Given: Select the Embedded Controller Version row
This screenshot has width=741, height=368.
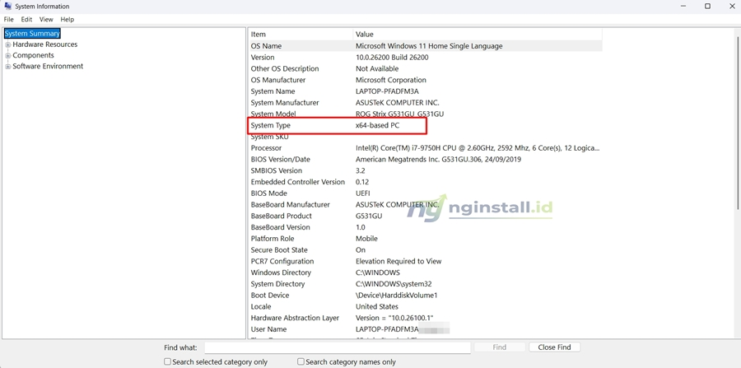Looking at the screenshot, I should (x=426, y=182).
